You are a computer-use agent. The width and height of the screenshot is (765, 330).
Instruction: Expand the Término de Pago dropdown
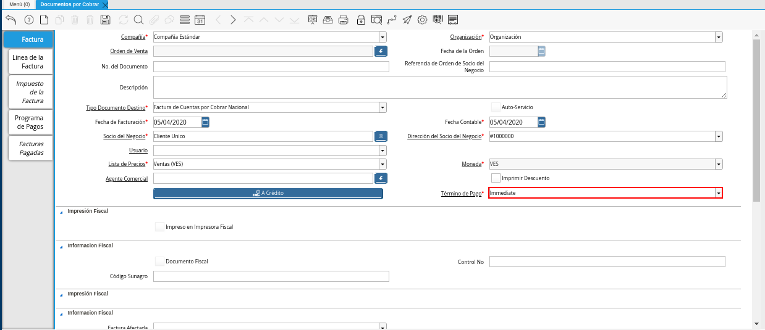[719, 193]
